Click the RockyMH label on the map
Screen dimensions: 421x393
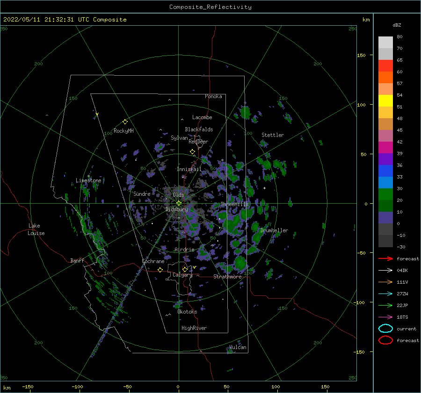[x=123, y=131]
